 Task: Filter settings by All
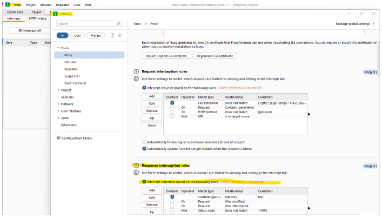pyautogui.click(x=62, y=35)
